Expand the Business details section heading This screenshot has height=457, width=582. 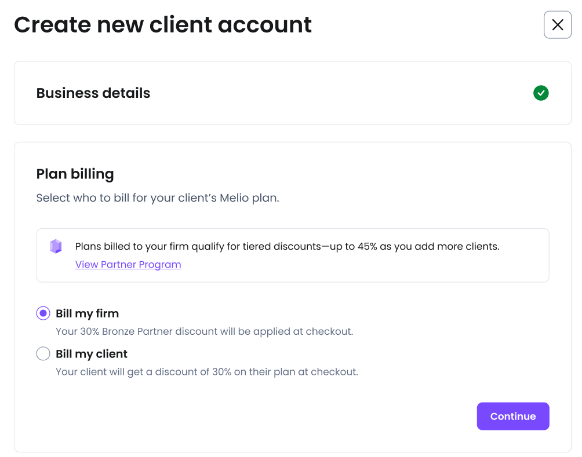coord(93,93)
